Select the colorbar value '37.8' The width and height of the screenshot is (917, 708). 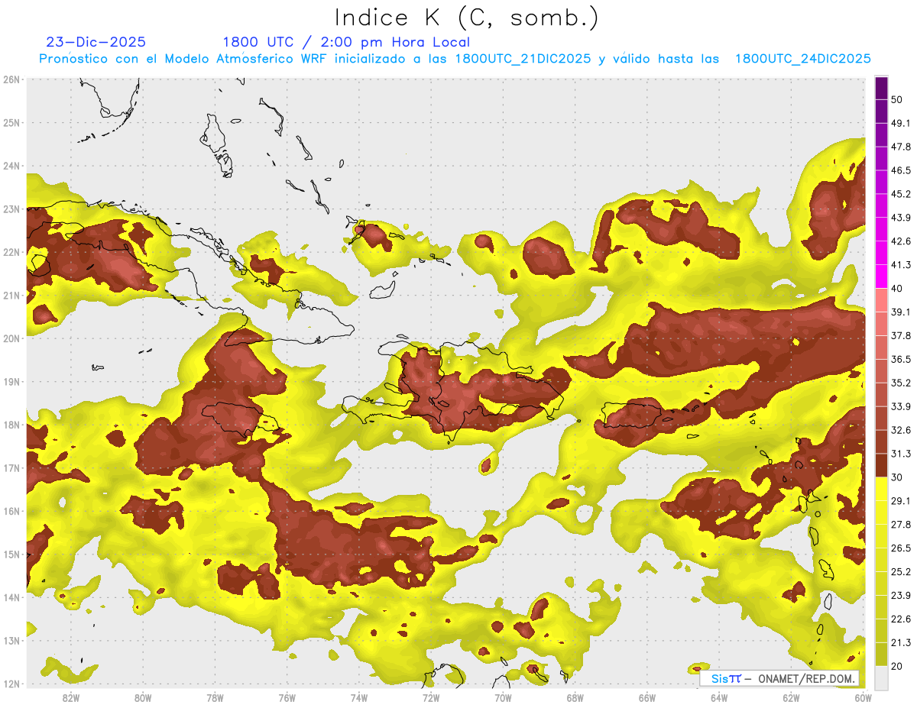coord(901,336)
